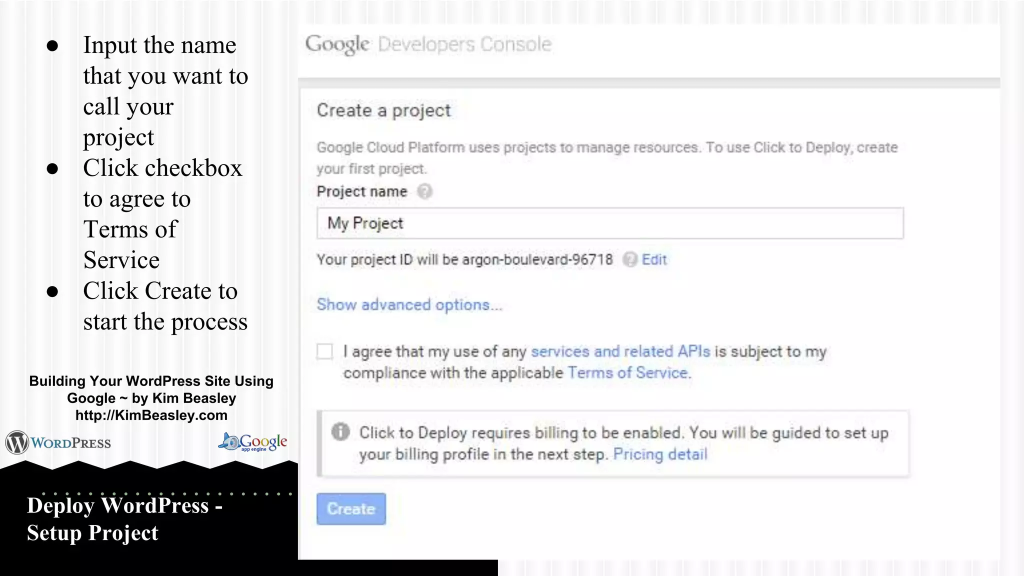This screenshot has width=1024, height=576.
Task: Click the 'Building Your WordPress Site Using' caption
Action: pos(151,381)
